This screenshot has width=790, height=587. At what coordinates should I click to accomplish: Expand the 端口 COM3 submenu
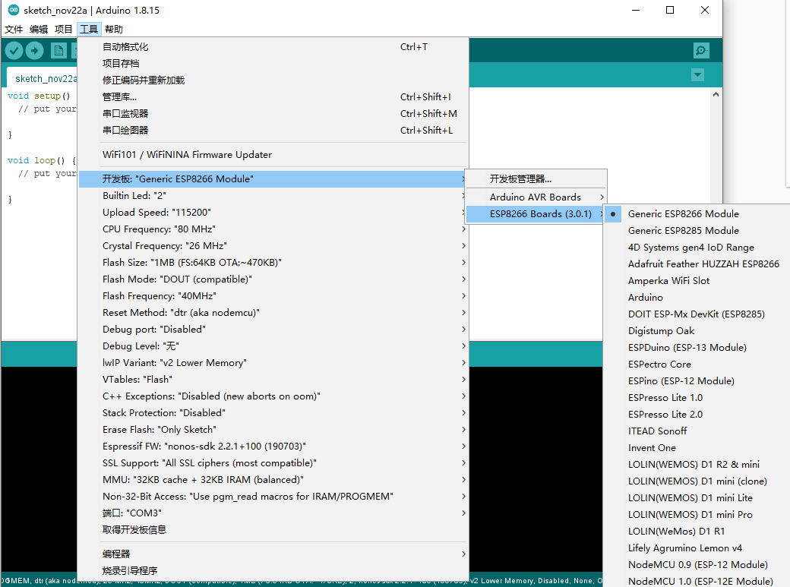click(x=273, y=513)
